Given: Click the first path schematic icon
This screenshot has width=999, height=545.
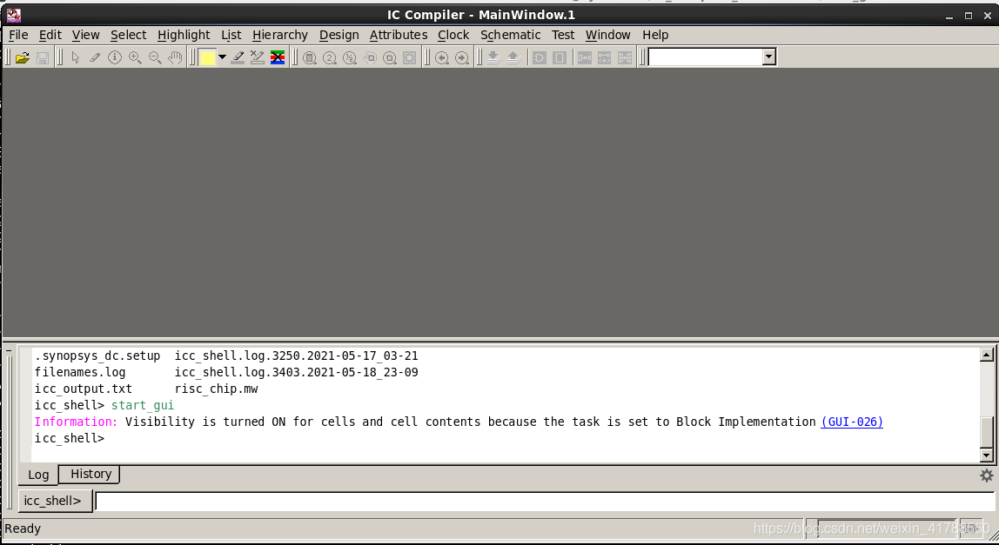Looking at the screenshot, I should click(584, 58).
